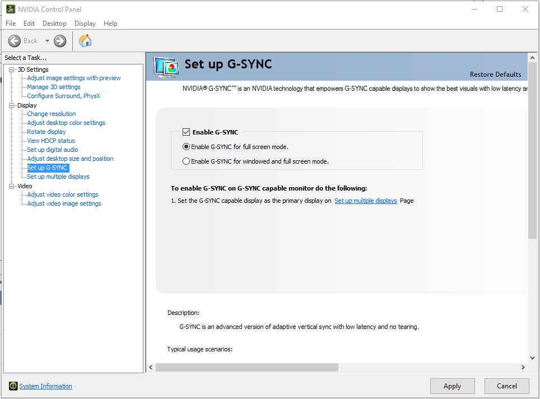This screenshot has height=399, width=540.
Task: Click the System Information icon
Action: [x=13, y=386]
